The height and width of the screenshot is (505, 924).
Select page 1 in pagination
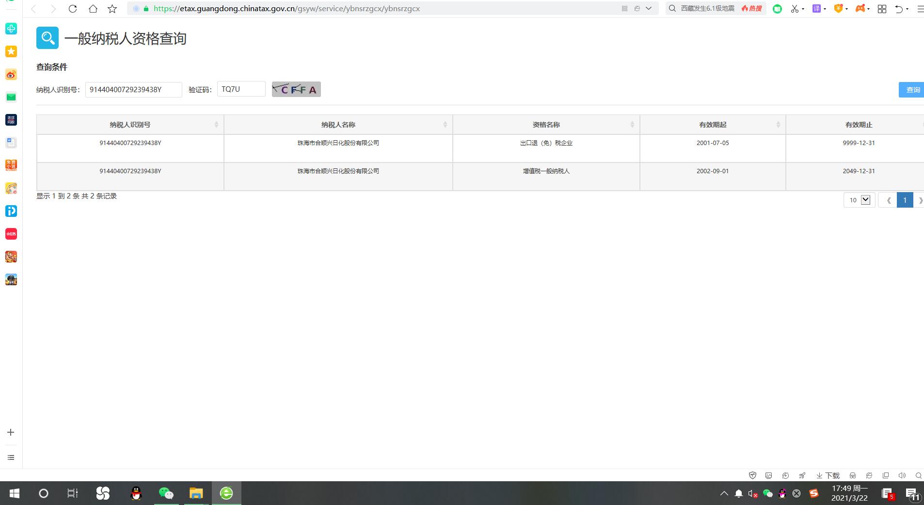(x=905, y=200)
